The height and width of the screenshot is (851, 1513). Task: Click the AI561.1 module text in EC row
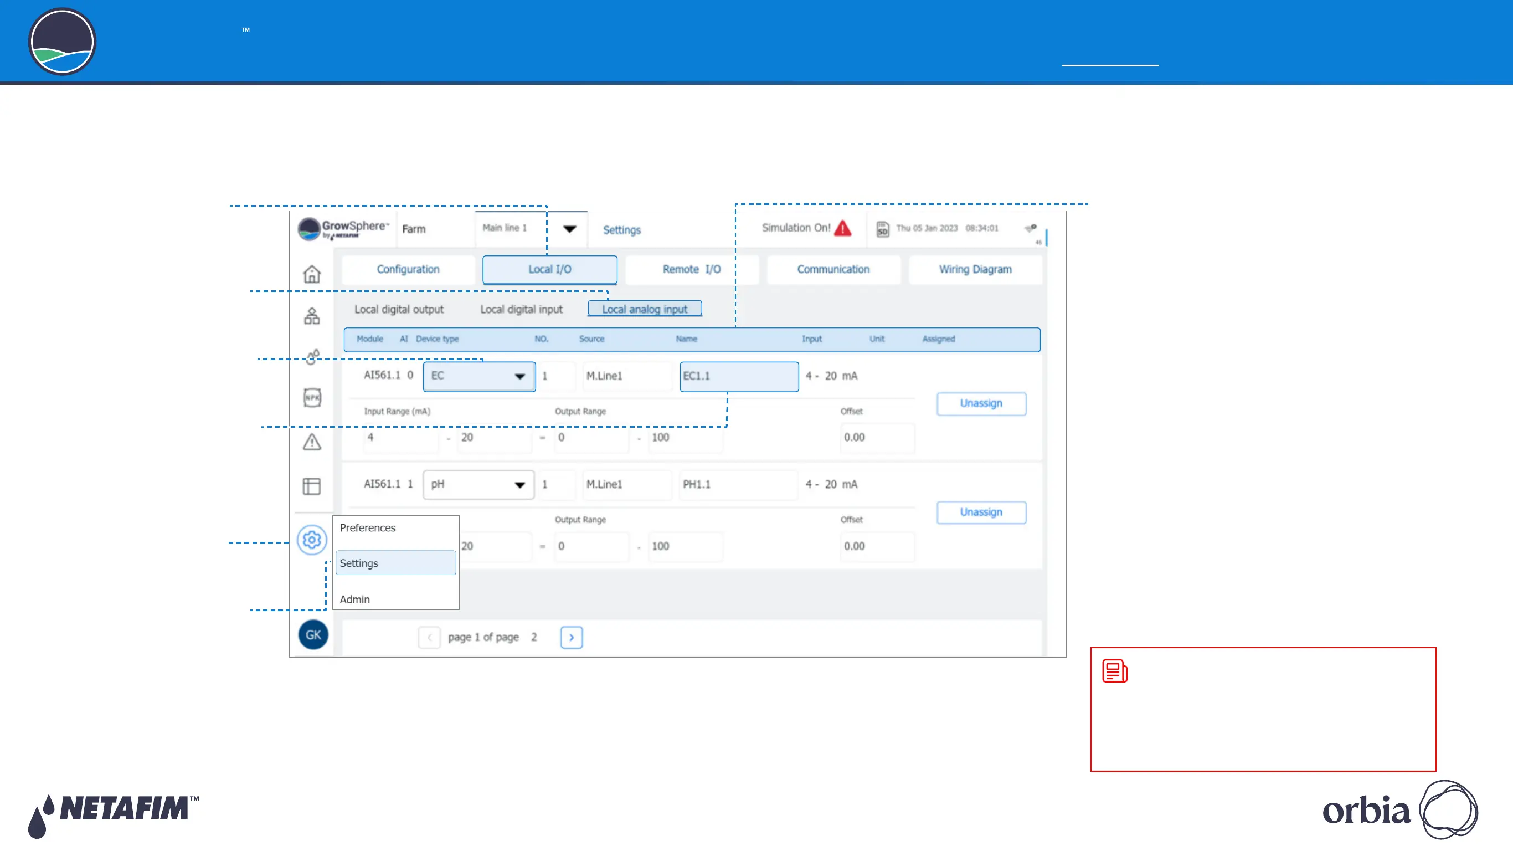(382, 376)
